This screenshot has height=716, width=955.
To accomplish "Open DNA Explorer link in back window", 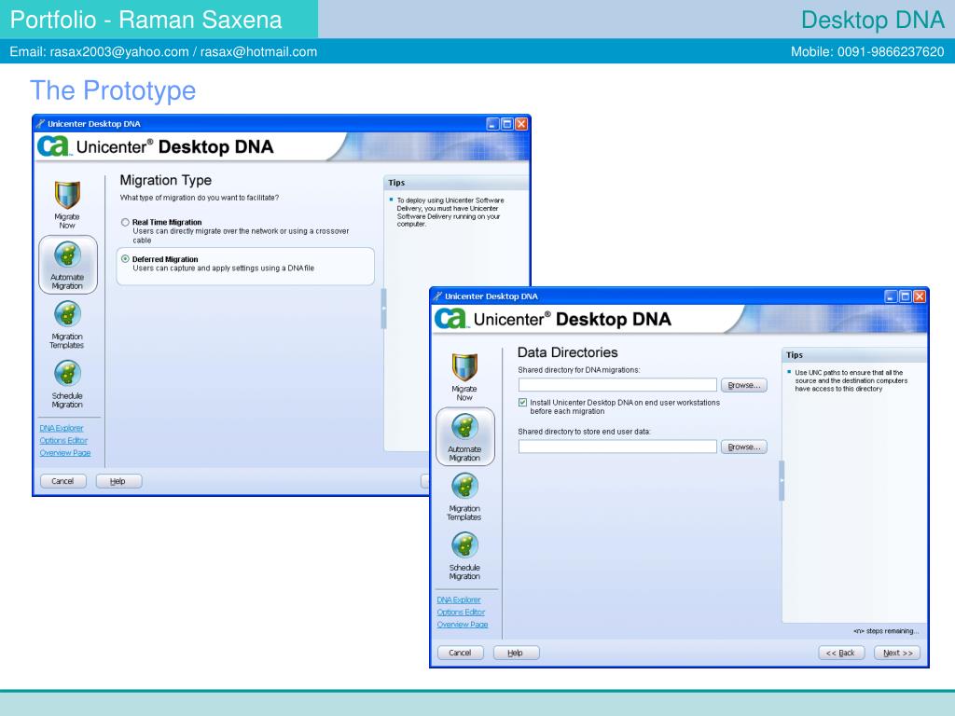I will [x=62, y=428].
